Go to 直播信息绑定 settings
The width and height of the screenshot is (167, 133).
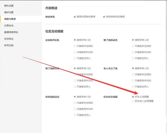(11, 32)
